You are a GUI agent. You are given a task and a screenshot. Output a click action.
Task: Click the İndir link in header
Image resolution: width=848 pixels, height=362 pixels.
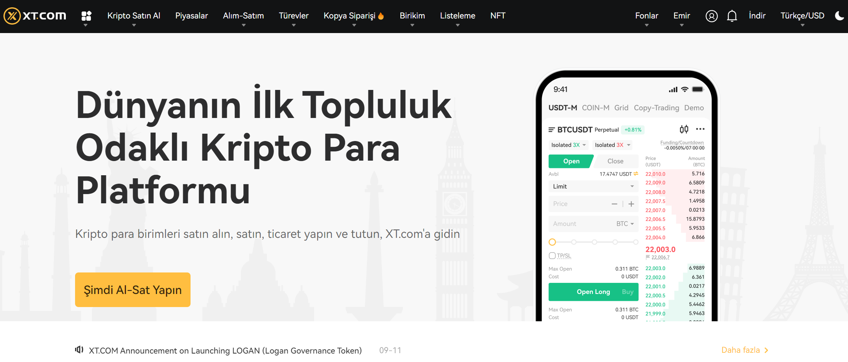coord(757,16)
